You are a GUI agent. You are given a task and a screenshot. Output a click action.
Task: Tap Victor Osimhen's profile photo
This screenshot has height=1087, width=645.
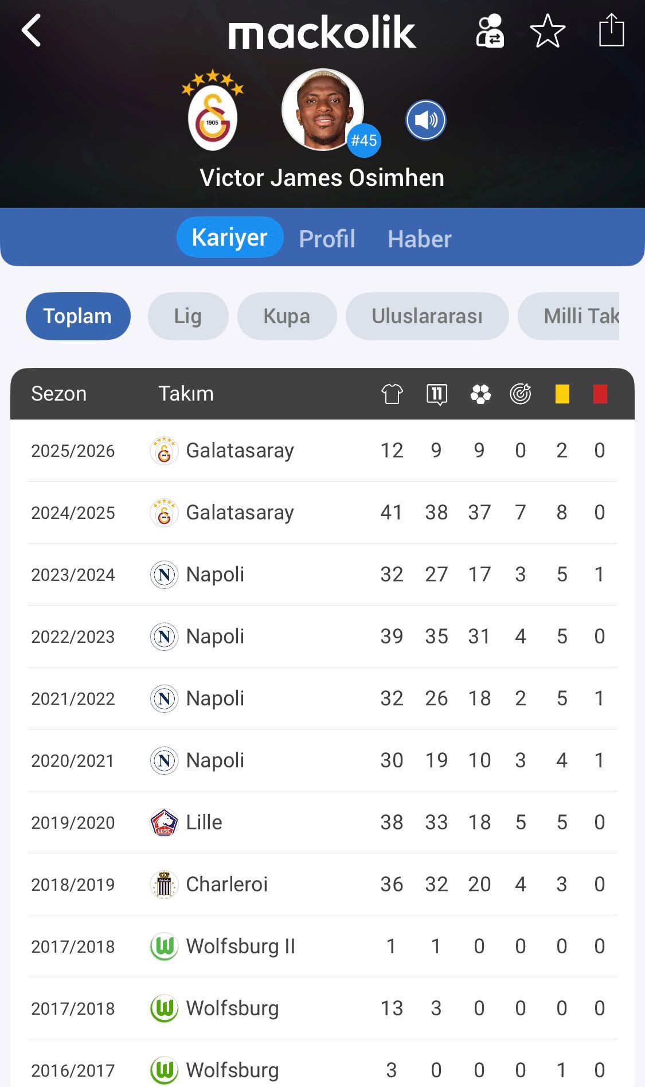click(x=322, y=110)
